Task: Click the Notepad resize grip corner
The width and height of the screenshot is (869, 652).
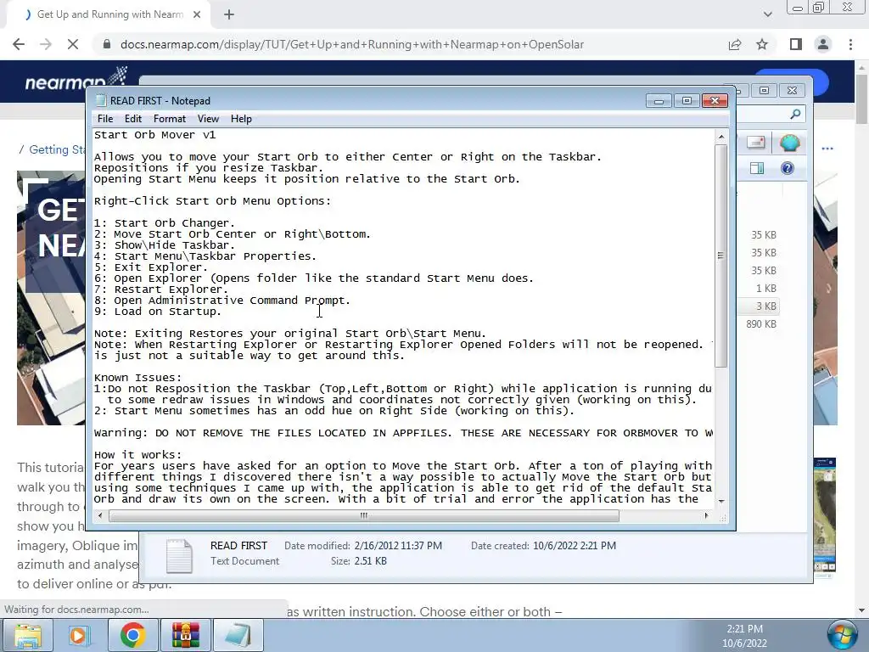Action: coord(723,518)
